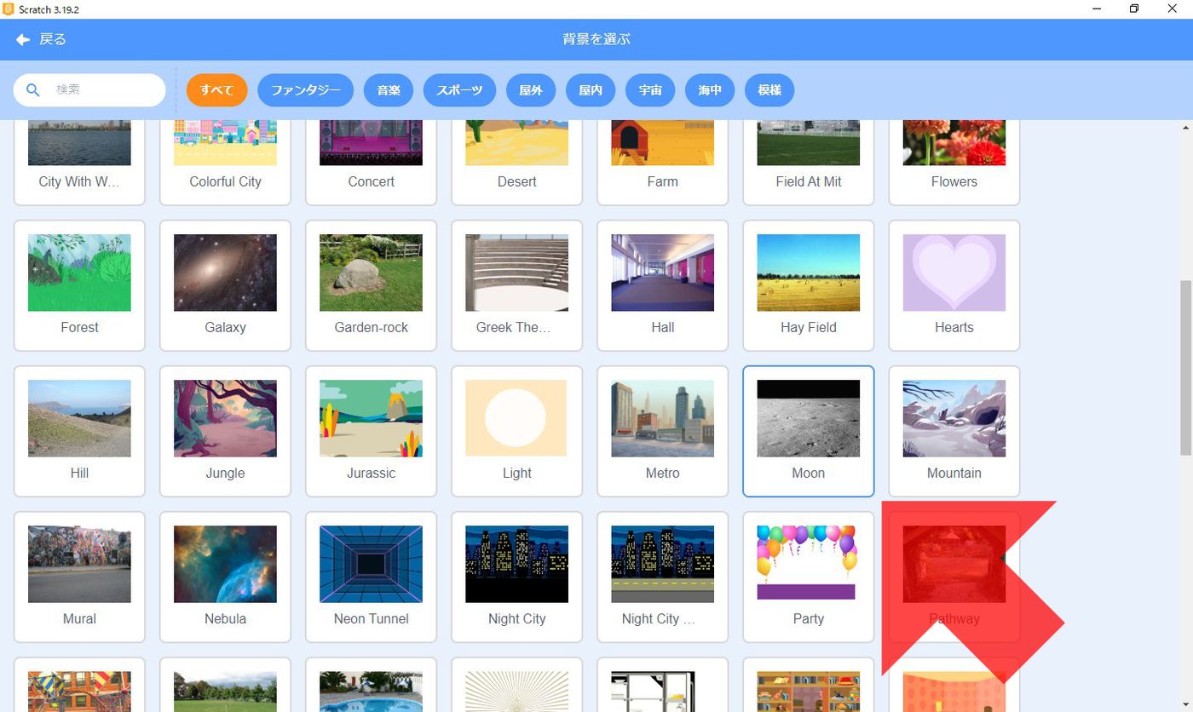Click the Scratch app icon in title bar

[x=9, y=9]
